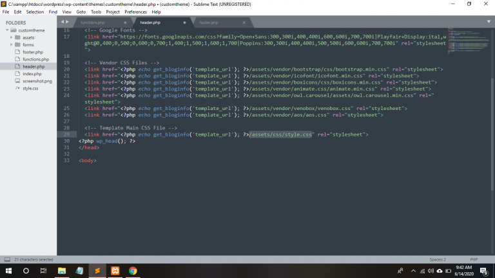
Task: Open the Goto menu
Action: 81,12
